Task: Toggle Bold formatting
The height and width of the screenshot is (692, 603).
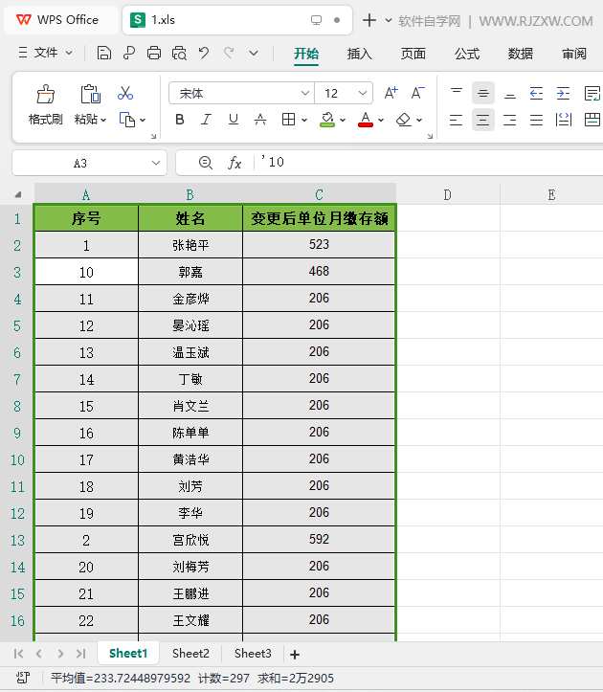Action: [180, 120]
